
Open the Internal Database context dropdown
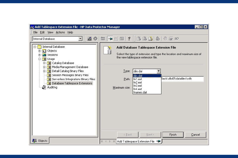point(80,39)
